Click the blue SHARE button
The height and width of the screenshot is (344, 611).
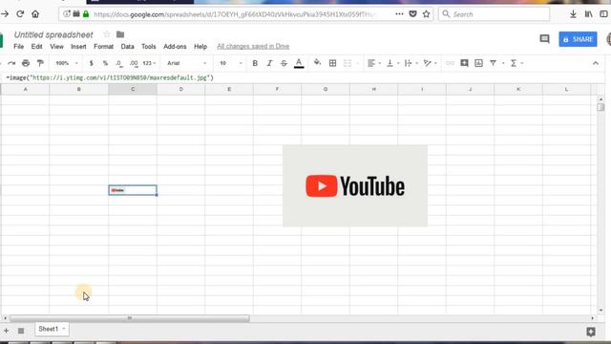(578, 39)
